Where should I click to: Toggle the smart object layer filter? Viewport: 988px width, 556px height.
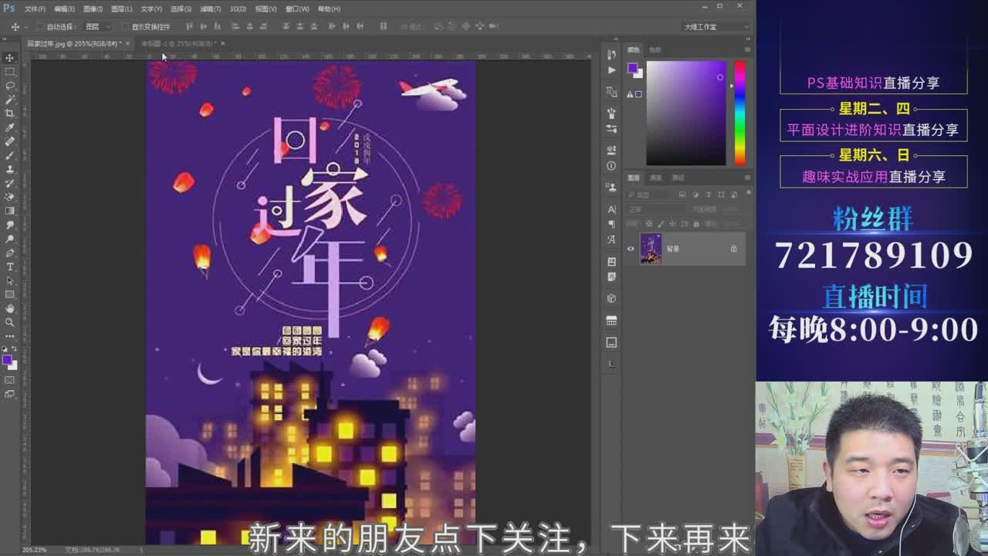click(x=733, y=195)
